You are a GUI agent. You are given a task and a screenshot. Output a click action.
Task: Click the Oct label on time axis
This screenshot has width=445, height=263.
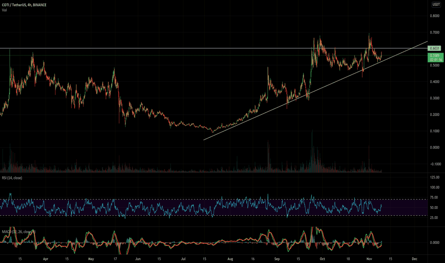tap(322, 259)
